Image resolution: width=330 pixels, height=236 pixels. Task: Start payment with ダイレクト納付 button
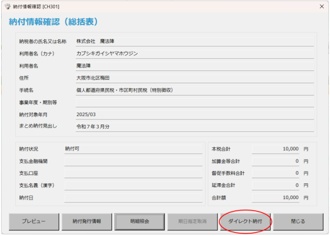coord(245,221)
